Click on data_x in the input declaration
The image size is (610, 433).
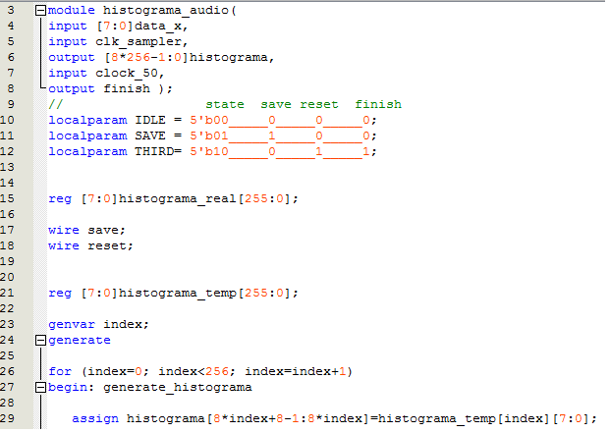158,27
